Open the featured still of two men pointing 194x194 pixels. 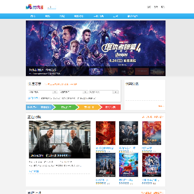click(60, 140)
